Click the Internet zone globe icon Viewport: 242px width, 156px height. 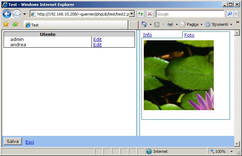(149, 151)
